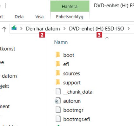Expand chevron after DVD-enhet (H:) ESD-ISO
134x126 pixels.
tap(129, 29)
